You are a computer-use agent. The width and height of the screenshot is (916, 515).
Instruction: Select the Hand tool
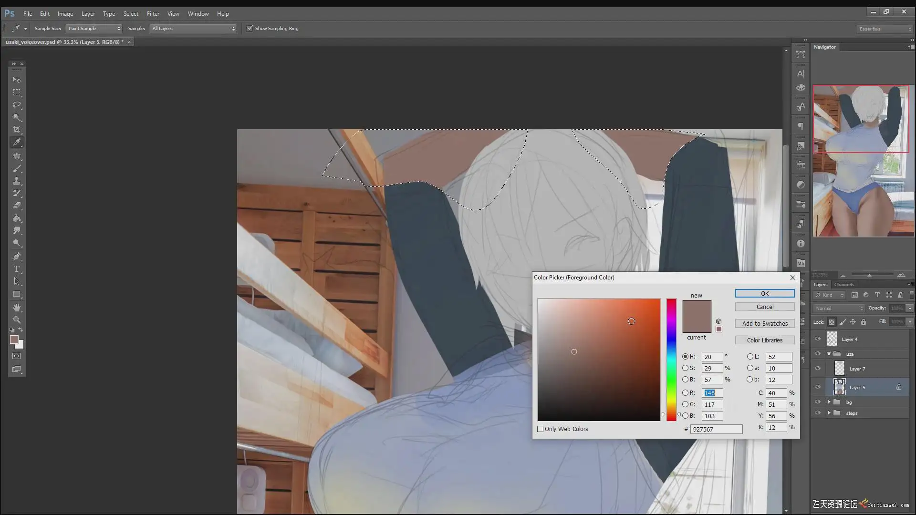pyautogui.click(x=17, y=308)
